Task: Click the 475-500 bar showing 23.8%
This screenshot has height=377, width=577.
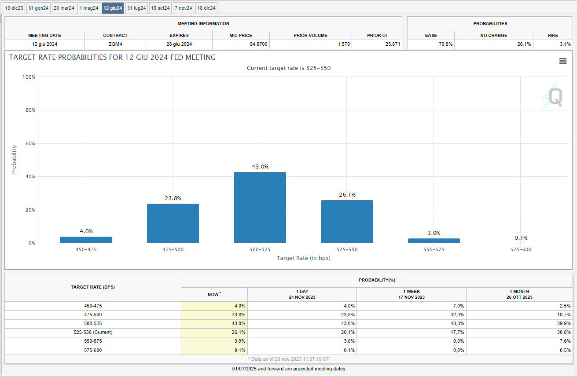Action: (173, 223)
